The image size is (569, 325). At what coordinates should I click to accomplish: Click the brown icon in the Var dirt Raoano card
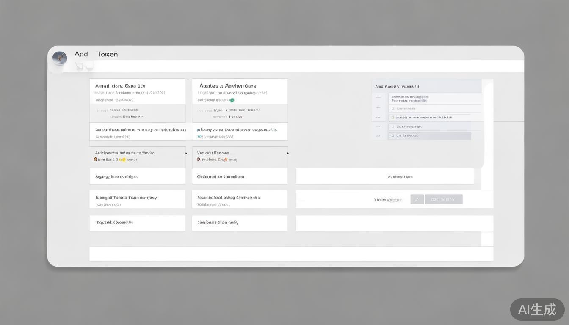pos(199,160)
